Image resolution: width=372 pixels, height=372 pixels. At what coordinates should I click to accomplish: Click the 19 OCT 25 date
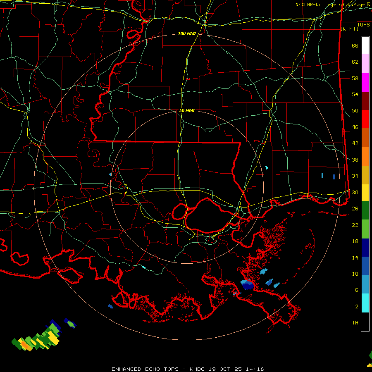pos(225,369)
